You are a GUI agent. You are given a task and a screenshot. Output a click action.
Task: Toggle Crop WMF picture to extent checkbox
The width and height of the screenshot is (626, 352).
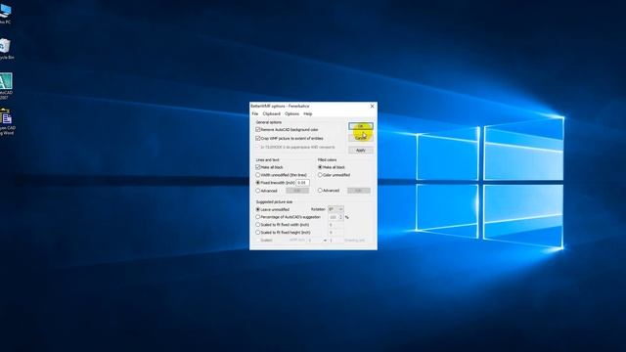(258, 139)
